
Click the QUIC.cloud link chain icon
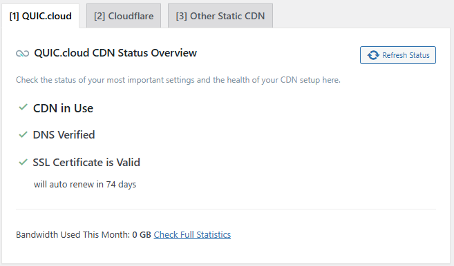click(22, 54)
